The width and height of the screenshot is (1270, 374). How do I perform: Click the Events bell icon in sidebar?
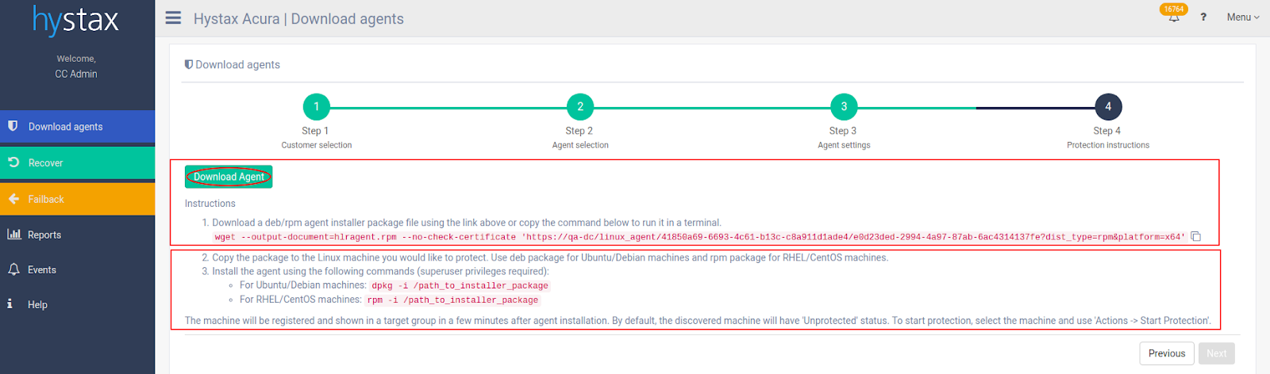[x=13, y=269]
